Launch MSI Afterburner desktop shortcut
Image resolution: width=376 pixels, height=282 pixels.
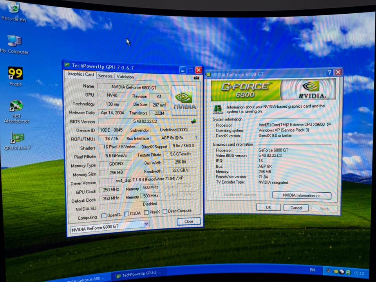16,112
